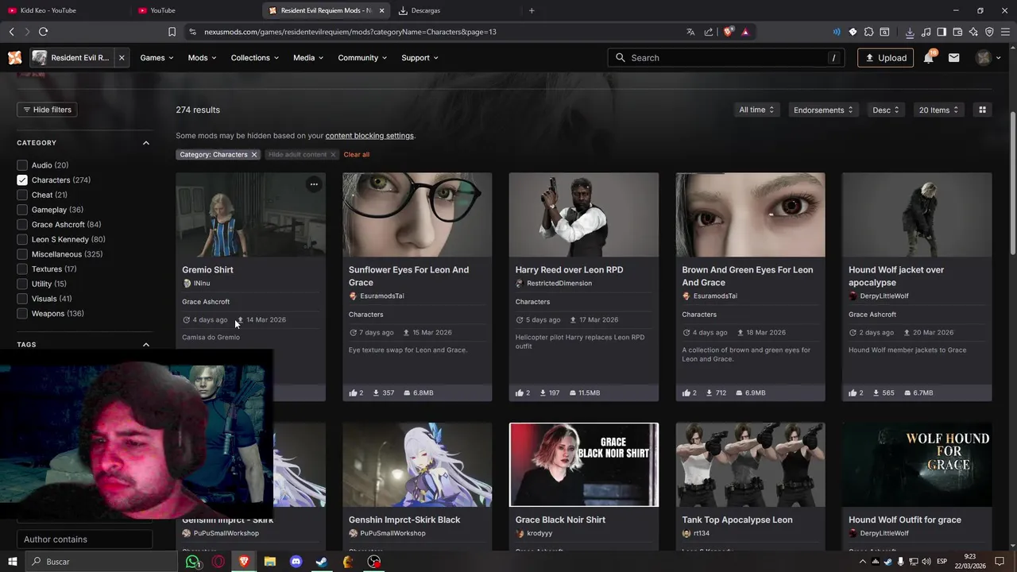Tick the Cheat category checkbox
This screenshot has height=572, width=1017.
point(22,195)
